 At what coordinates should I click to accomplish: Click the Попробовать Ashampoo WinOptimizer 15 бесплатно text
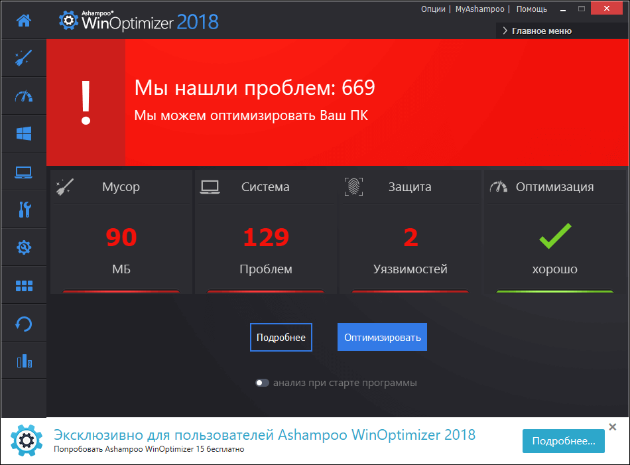tap(149, 449)
